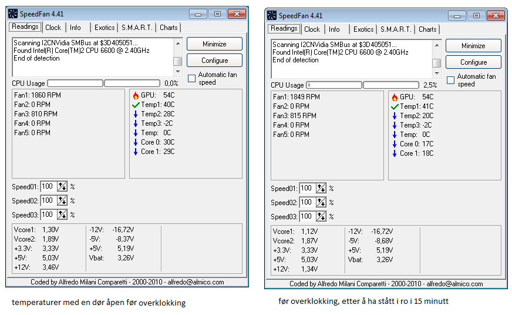Viewport: 512px width, 315px height.
Task: Click the blue arrow beside Temp: 0C in right window
Action: pyautogui.click(x=395, y=135)
